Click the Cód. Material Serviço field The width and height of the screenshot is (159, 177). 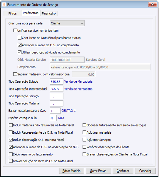pyautogui.click(x=67, y=60)
